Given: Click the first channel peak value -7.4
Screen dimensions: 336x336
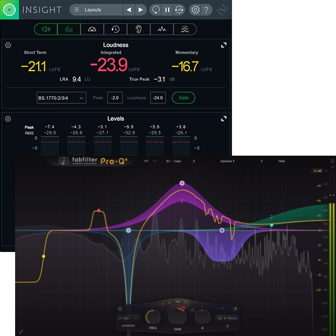Looking at the screenshot, I should tap(50, 127).
